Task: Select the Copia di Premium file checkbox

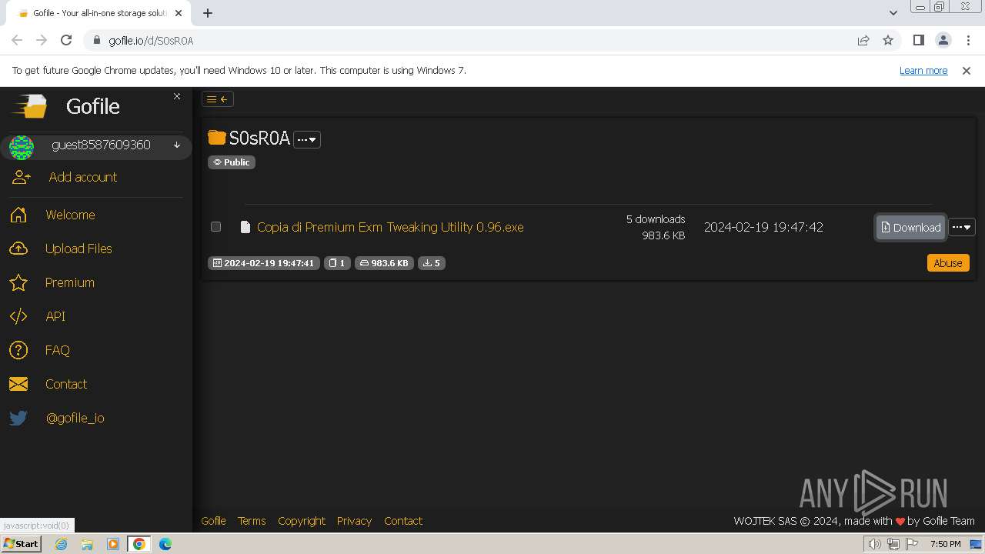Action: [x=215, y=227]
